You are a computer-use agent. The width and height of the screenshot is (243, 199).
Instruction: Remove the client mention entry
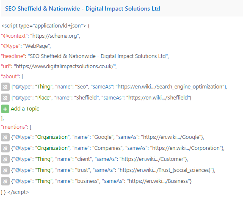point(5,159)
